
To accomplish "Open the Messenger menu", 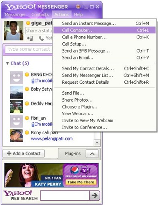I will (15, 15).
